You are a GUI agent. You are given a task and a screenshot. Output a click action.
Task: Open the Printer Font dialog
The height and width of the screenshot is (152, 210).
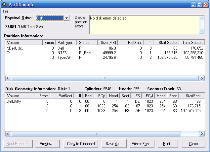coord(142,144)
